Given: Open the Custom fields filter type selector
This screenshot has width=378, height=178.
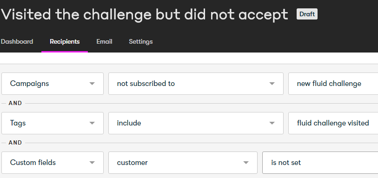Looking at the screenshot, I should pos(53,163).
